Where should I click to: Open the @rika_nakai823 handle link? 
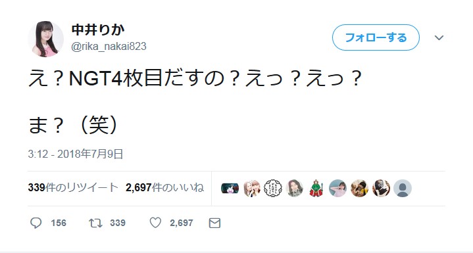(x=109, y=47)
